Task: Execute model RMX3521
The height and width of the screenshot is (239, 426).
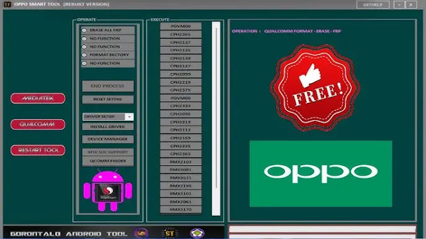Action: pos(180,178)
